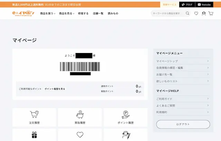Click the ログアウト button
The height and width of the screenshot is (141, 221).
click(183, 124)
